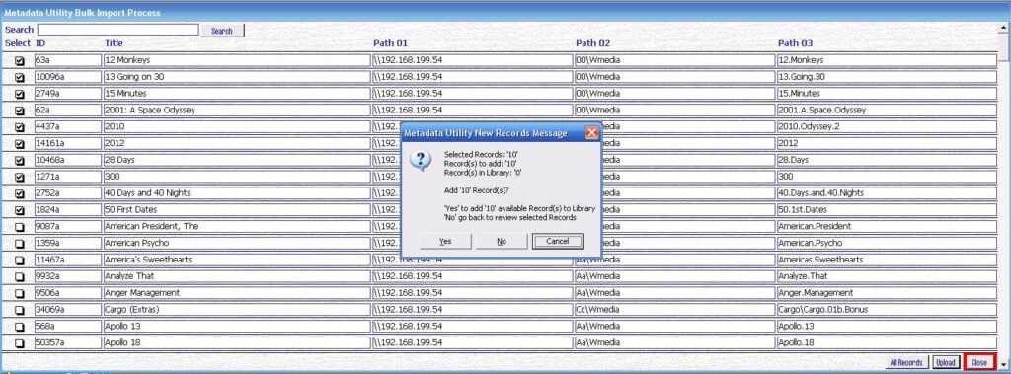Uncheck the 40 Days and 40 Nights checkbox

[20, 194]
